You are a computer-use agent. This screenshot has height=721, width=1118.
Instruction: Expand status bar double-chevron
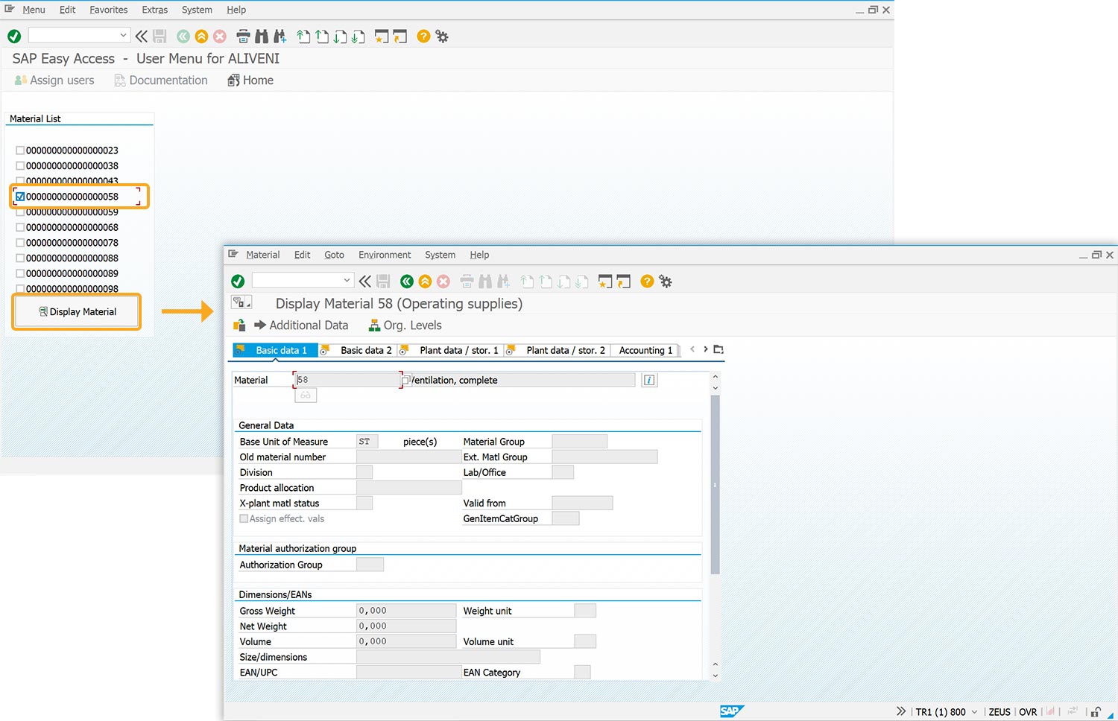tap(901, 711)
